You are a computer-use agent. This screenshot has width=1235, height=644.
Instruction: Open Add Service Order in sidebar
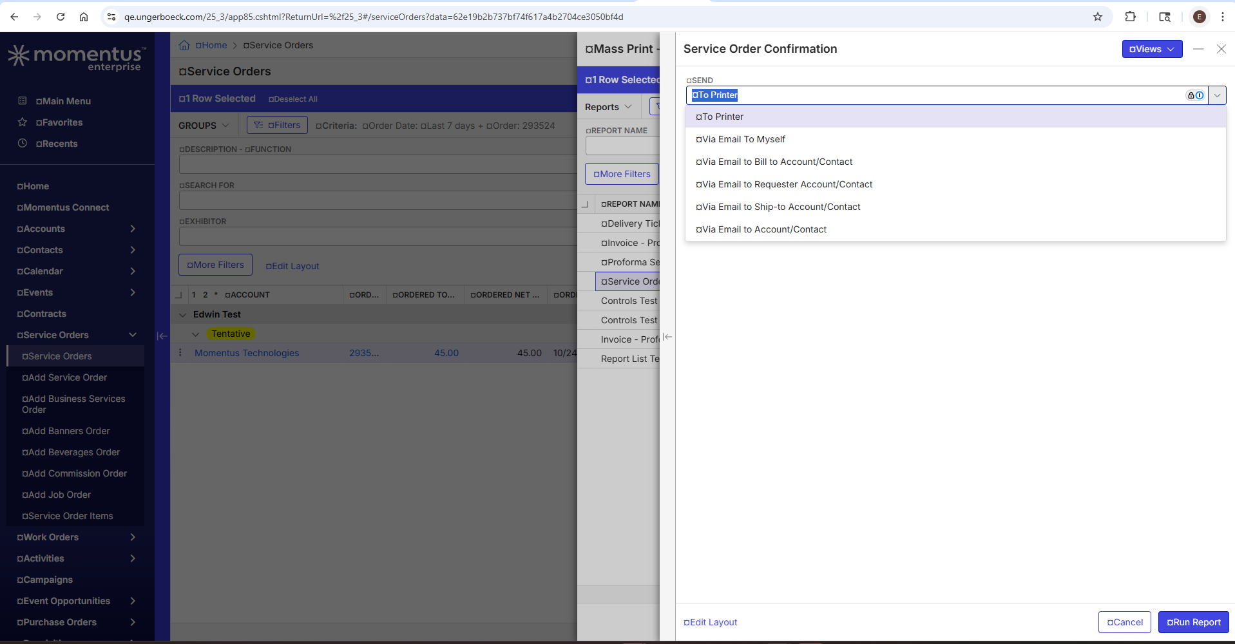pyautogui.click(x=64, y=377)
